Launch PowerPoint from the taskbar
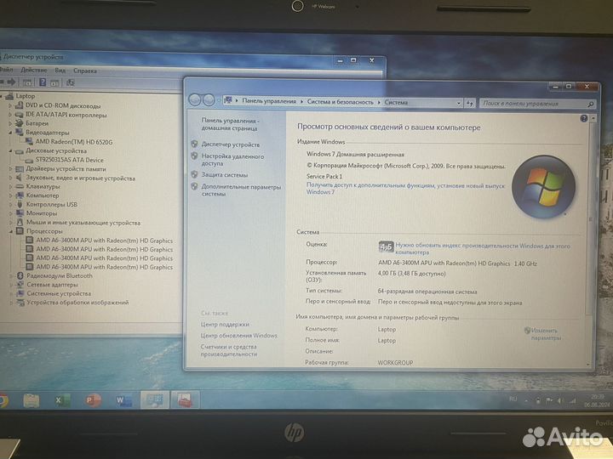This screenshot has width=613, height=459. (93, 400)
